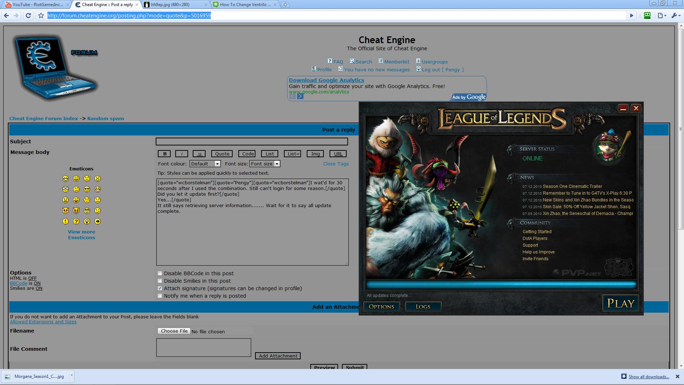Click the Profile icon next to Profile link
The image size is (684, 385).
coord(313,69)
